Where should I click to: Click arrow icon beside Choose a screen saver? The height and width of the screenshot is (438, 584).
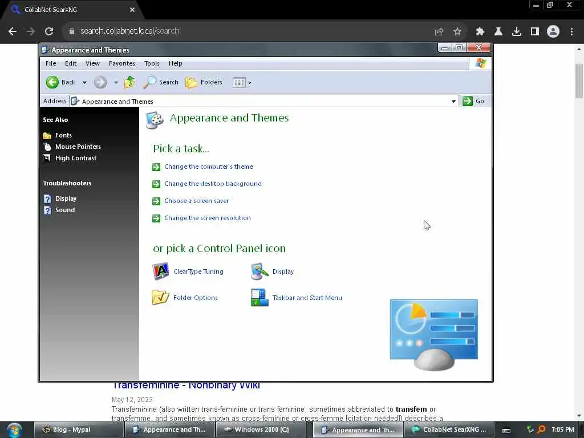(156, 201)
